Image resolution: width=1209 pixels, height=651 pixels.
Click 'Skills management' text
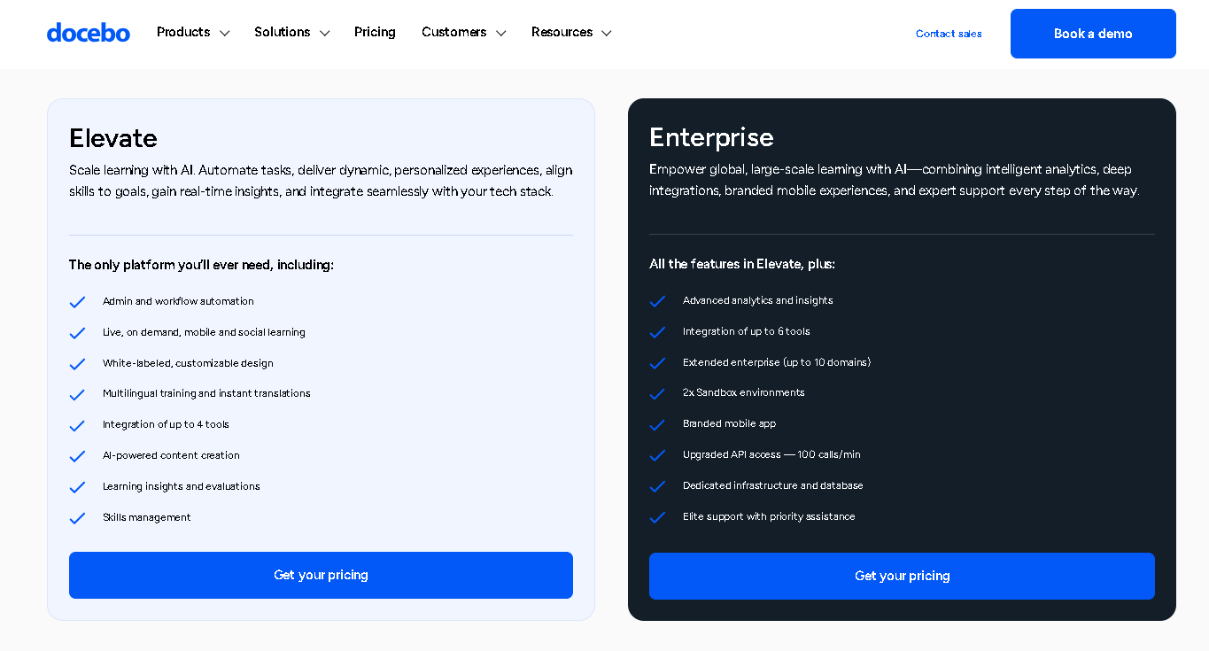click(147, 517)
